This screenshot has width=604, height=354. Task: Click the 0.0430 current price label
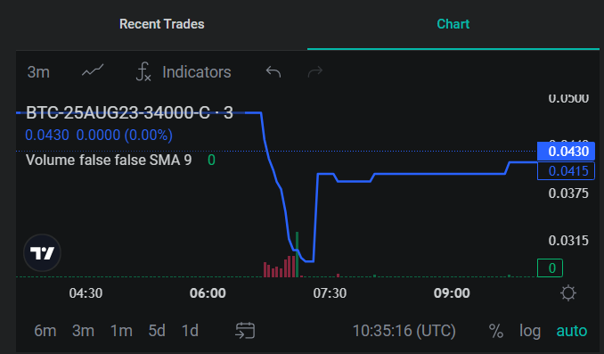pyautogui.click(x=566, y=152)
